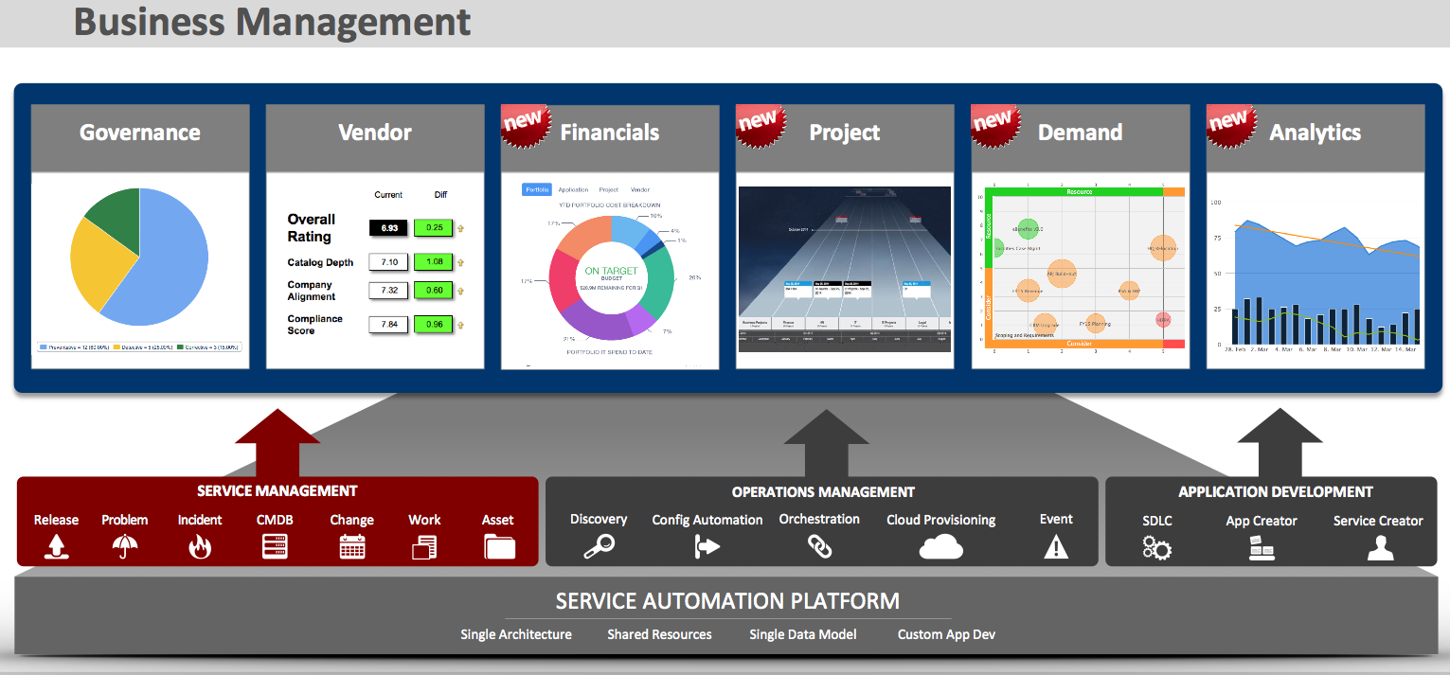This screenshot has height=675, width=1450.
Task: Open the Project timeline thumbnail
Action: tap(844, 270)
